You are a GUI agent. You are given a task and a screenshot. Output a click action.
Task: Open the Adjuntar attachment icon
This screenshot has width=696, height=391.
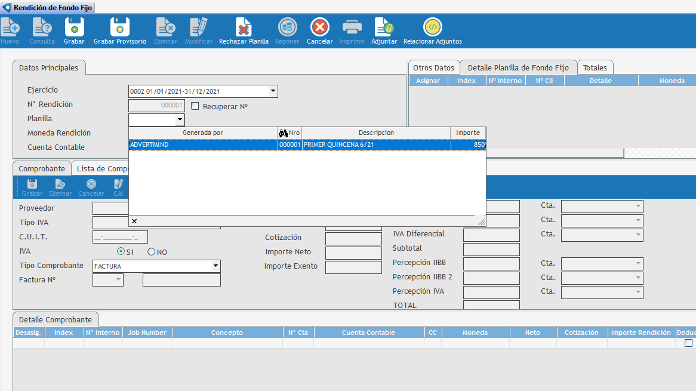point(384,27)
